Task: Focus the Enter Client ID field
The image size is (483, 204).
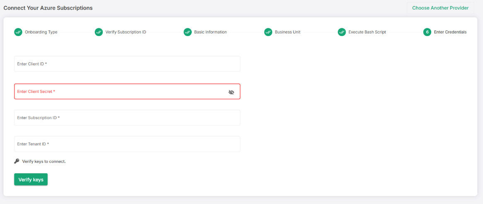Action: tap(127, 64)
